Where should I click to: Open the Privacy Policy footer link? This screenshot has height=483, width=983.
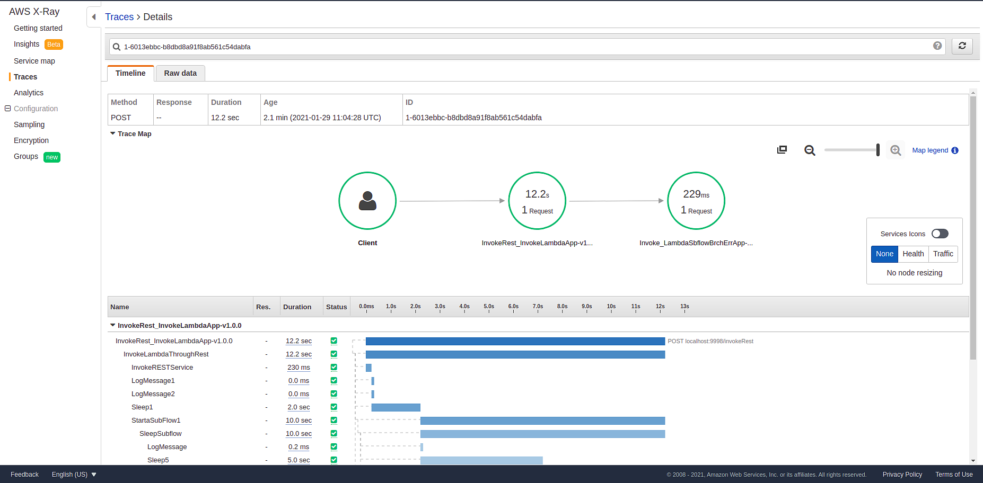coord(902,475)
